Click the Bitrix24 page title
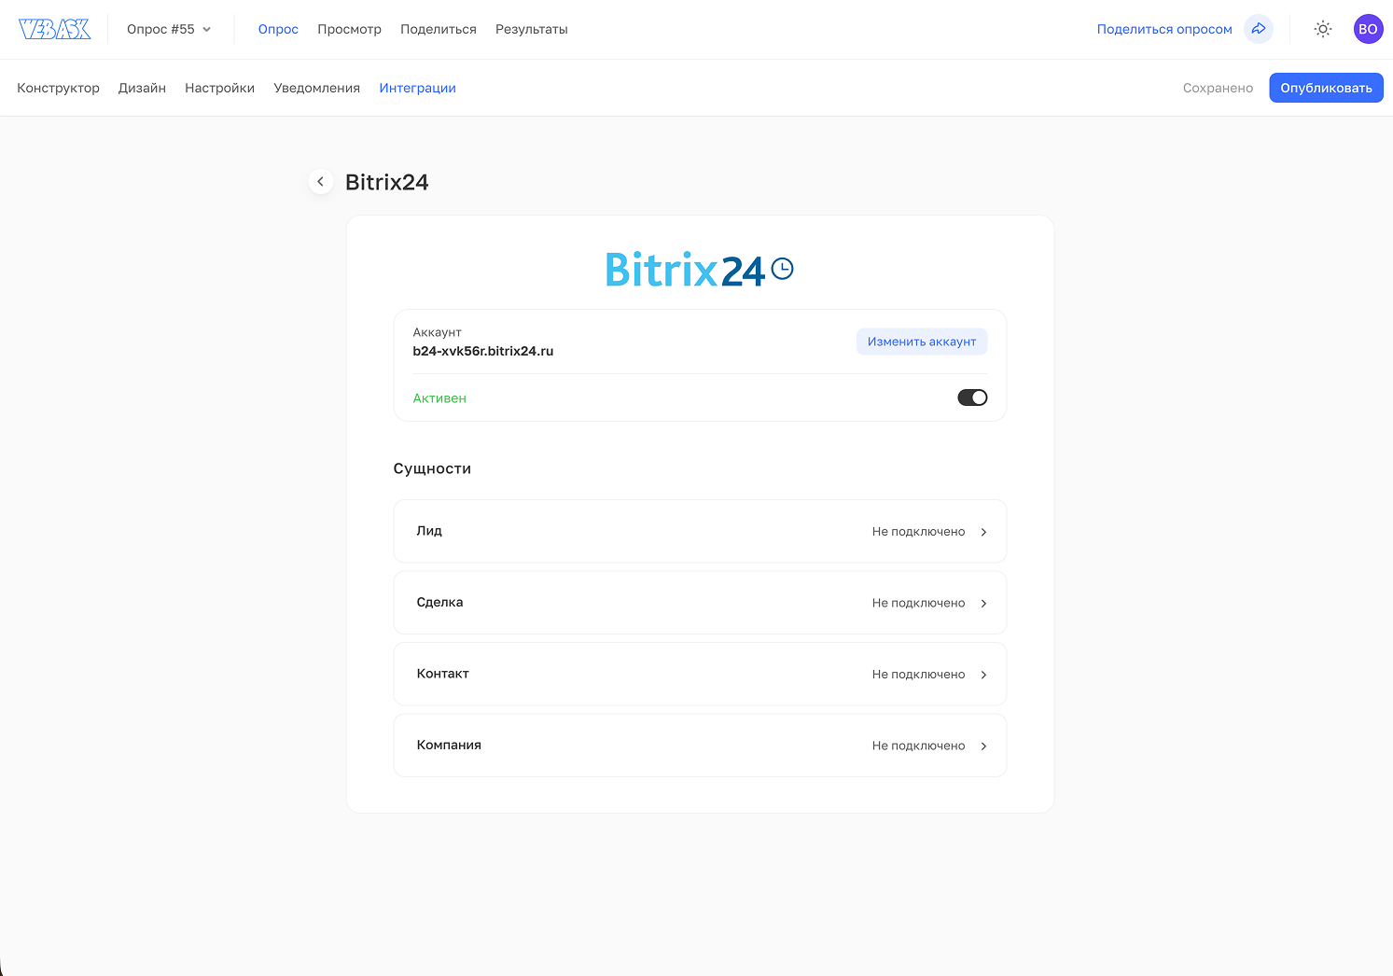1393x976 pixels. tap(387, 182)
